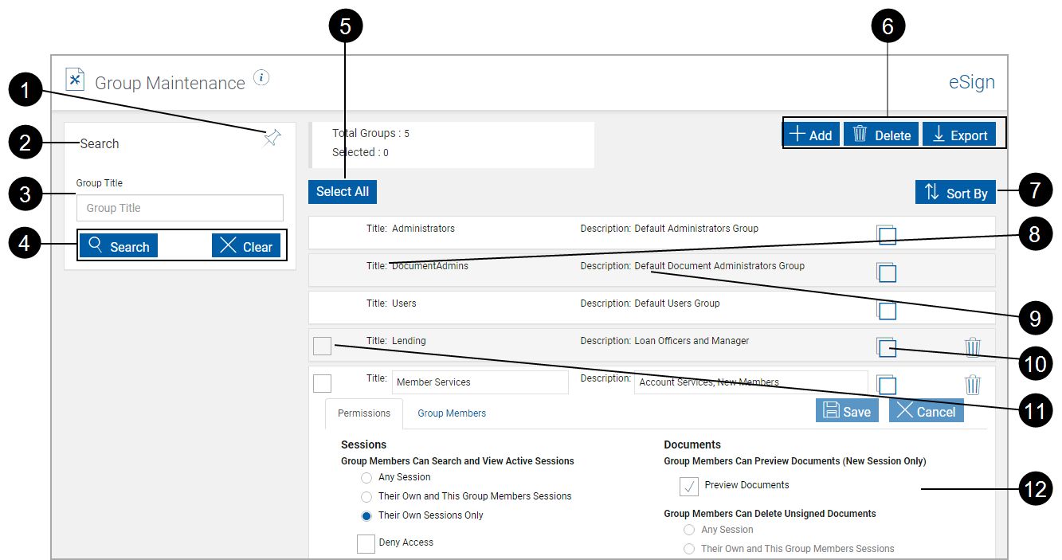This screenshot has width=1062, height=560.
Task: Delete the Member Services group via trash icon
Action: click(973, 385)
